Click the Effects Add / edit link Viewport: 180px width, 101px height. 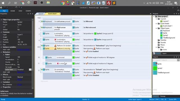tap(20, 80)
